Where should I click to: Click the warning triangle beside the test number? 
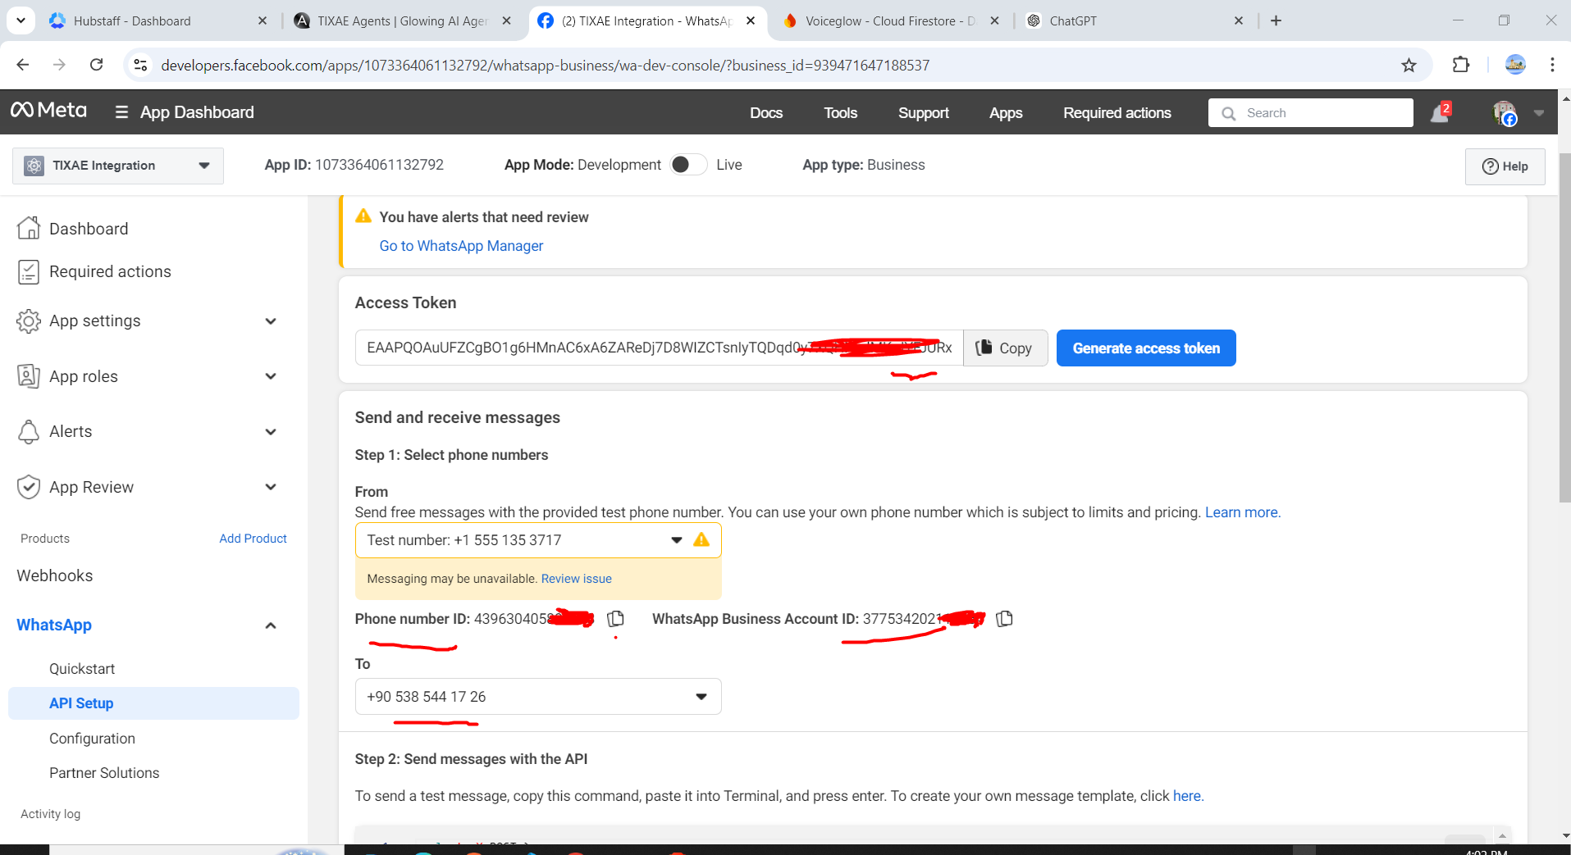tap(701, 539)
